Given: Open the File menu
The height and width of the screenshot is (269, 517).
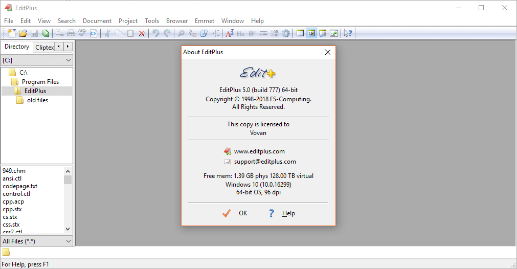Looking at the screenshot, I should coord(9,21).
